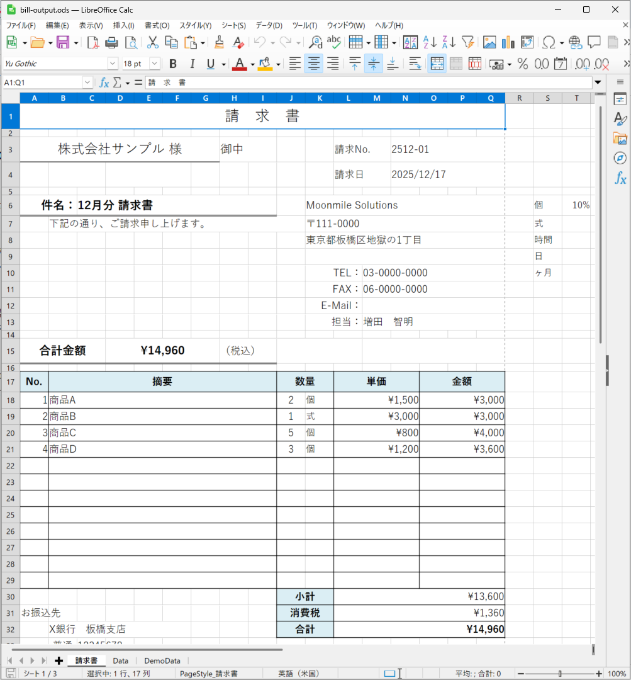The height and width of the screenshot is (680, 631).
Task: Expand the Name Box dropdown arrow
Action: pyautogui.click(x=87, y=82)
